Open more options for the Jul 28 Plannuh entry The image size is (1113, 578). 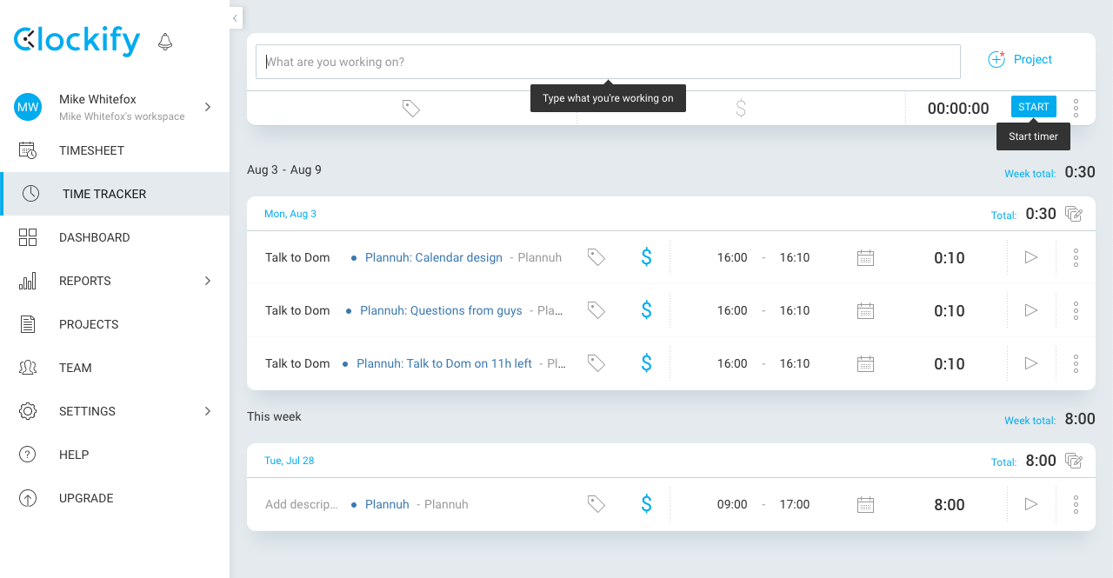[1076, 504]
